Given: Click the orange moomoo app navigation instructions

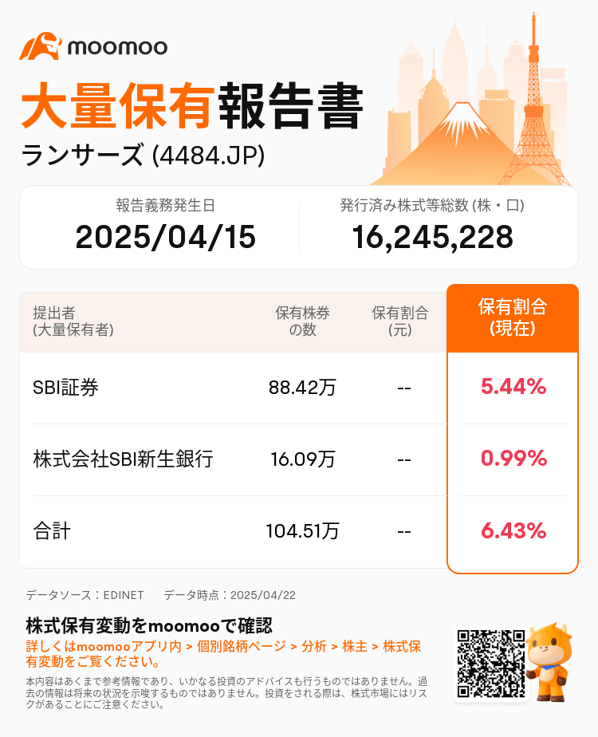Looking at the screenshot, I should pyautogui.click(x=223, y=654).
